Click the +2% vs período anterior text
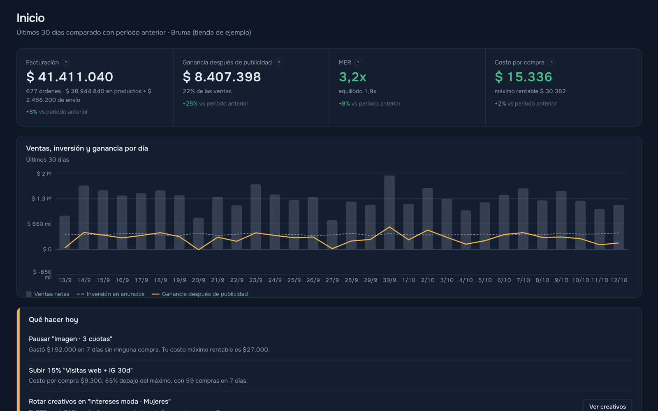The image size is (658, 411). (526, 104)
